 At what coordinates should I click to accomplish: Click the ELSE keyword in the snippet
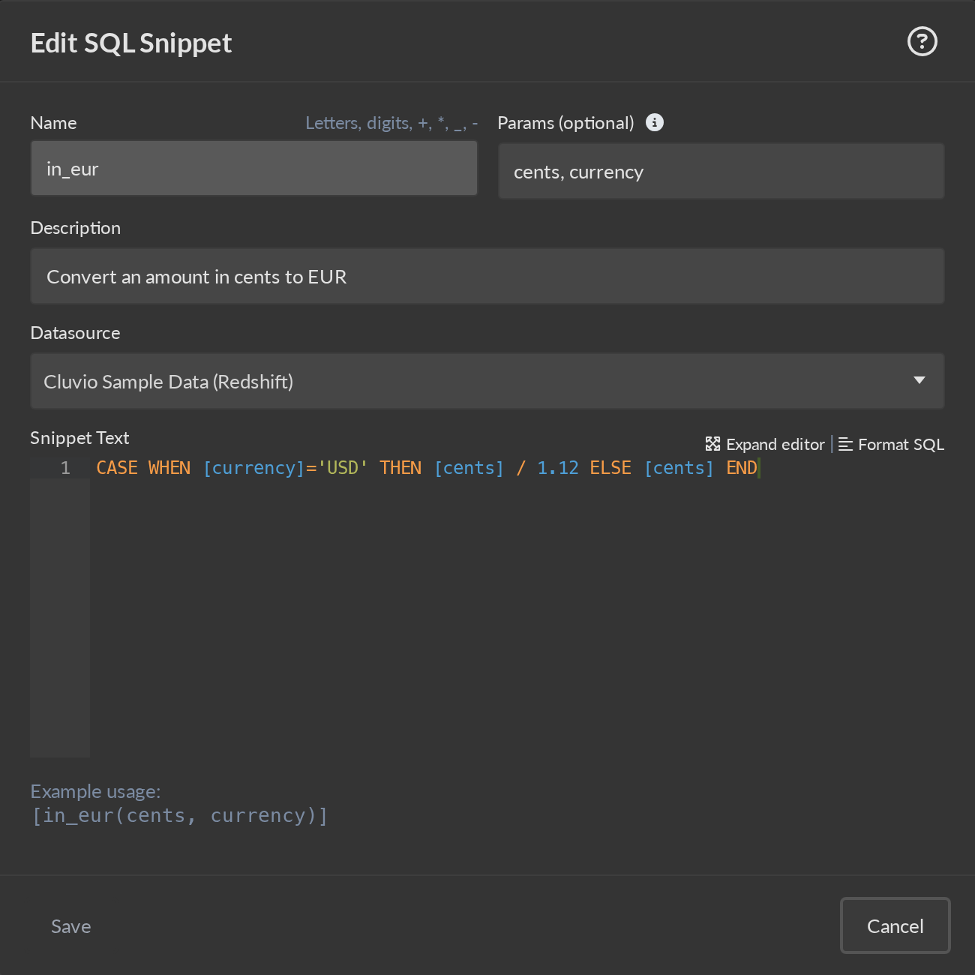tap(610, 468)
